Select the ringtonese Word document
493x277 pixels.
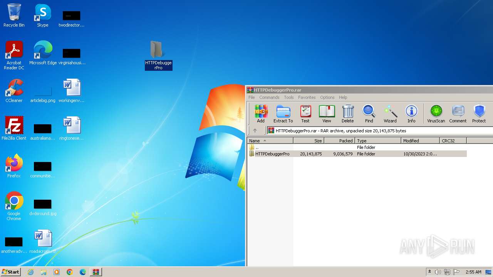click(72, 128)
